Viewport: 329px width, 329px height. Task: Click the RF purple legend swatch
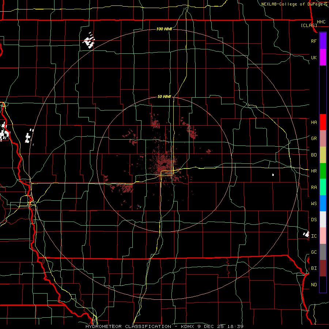323,41
